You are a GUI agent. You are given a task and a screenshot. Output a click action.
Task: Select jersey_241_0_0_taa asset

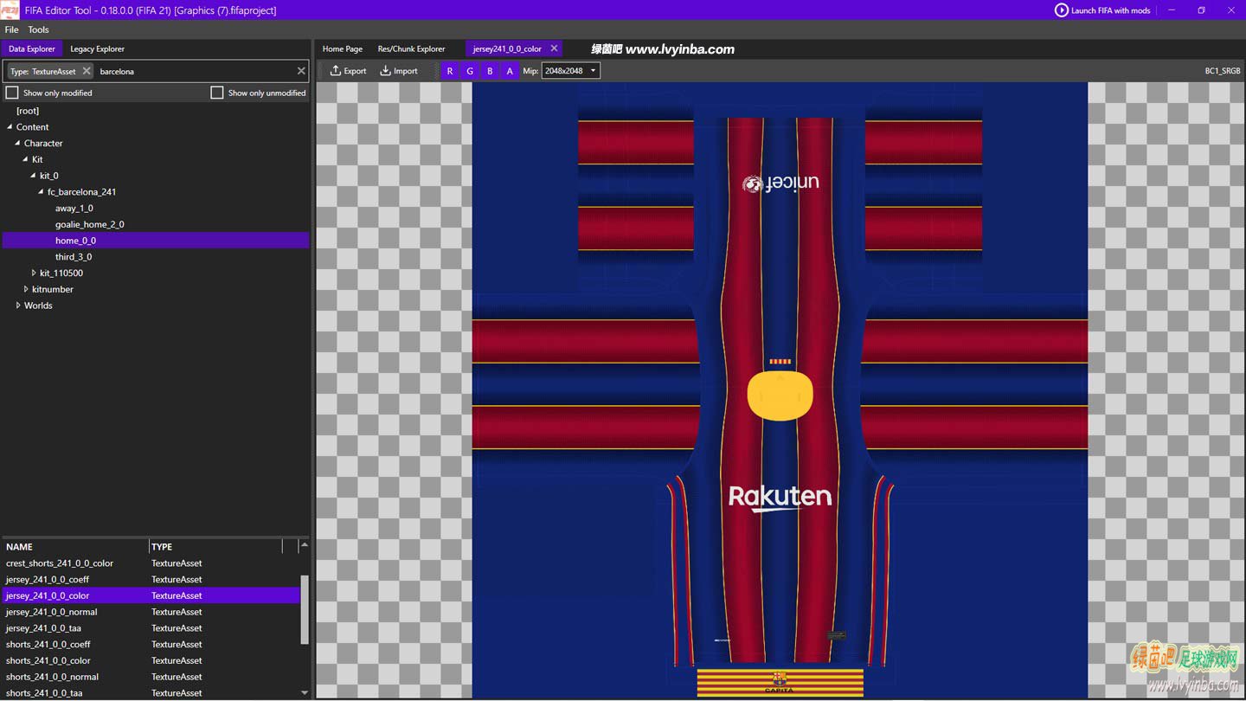151,628
